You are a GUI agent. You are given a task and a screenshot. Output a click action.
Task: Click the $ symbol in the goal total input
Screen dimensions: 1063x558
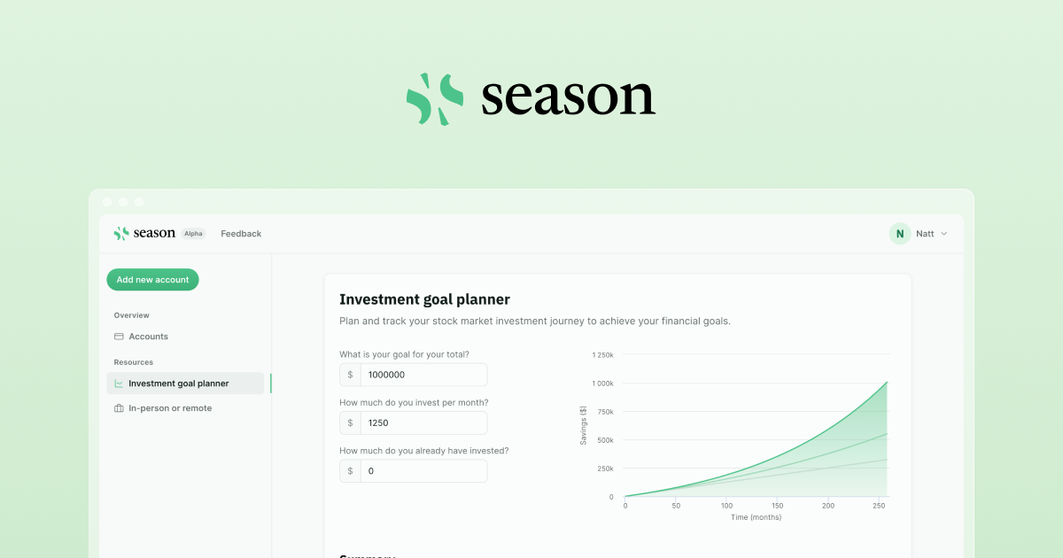tap(349, 375)
